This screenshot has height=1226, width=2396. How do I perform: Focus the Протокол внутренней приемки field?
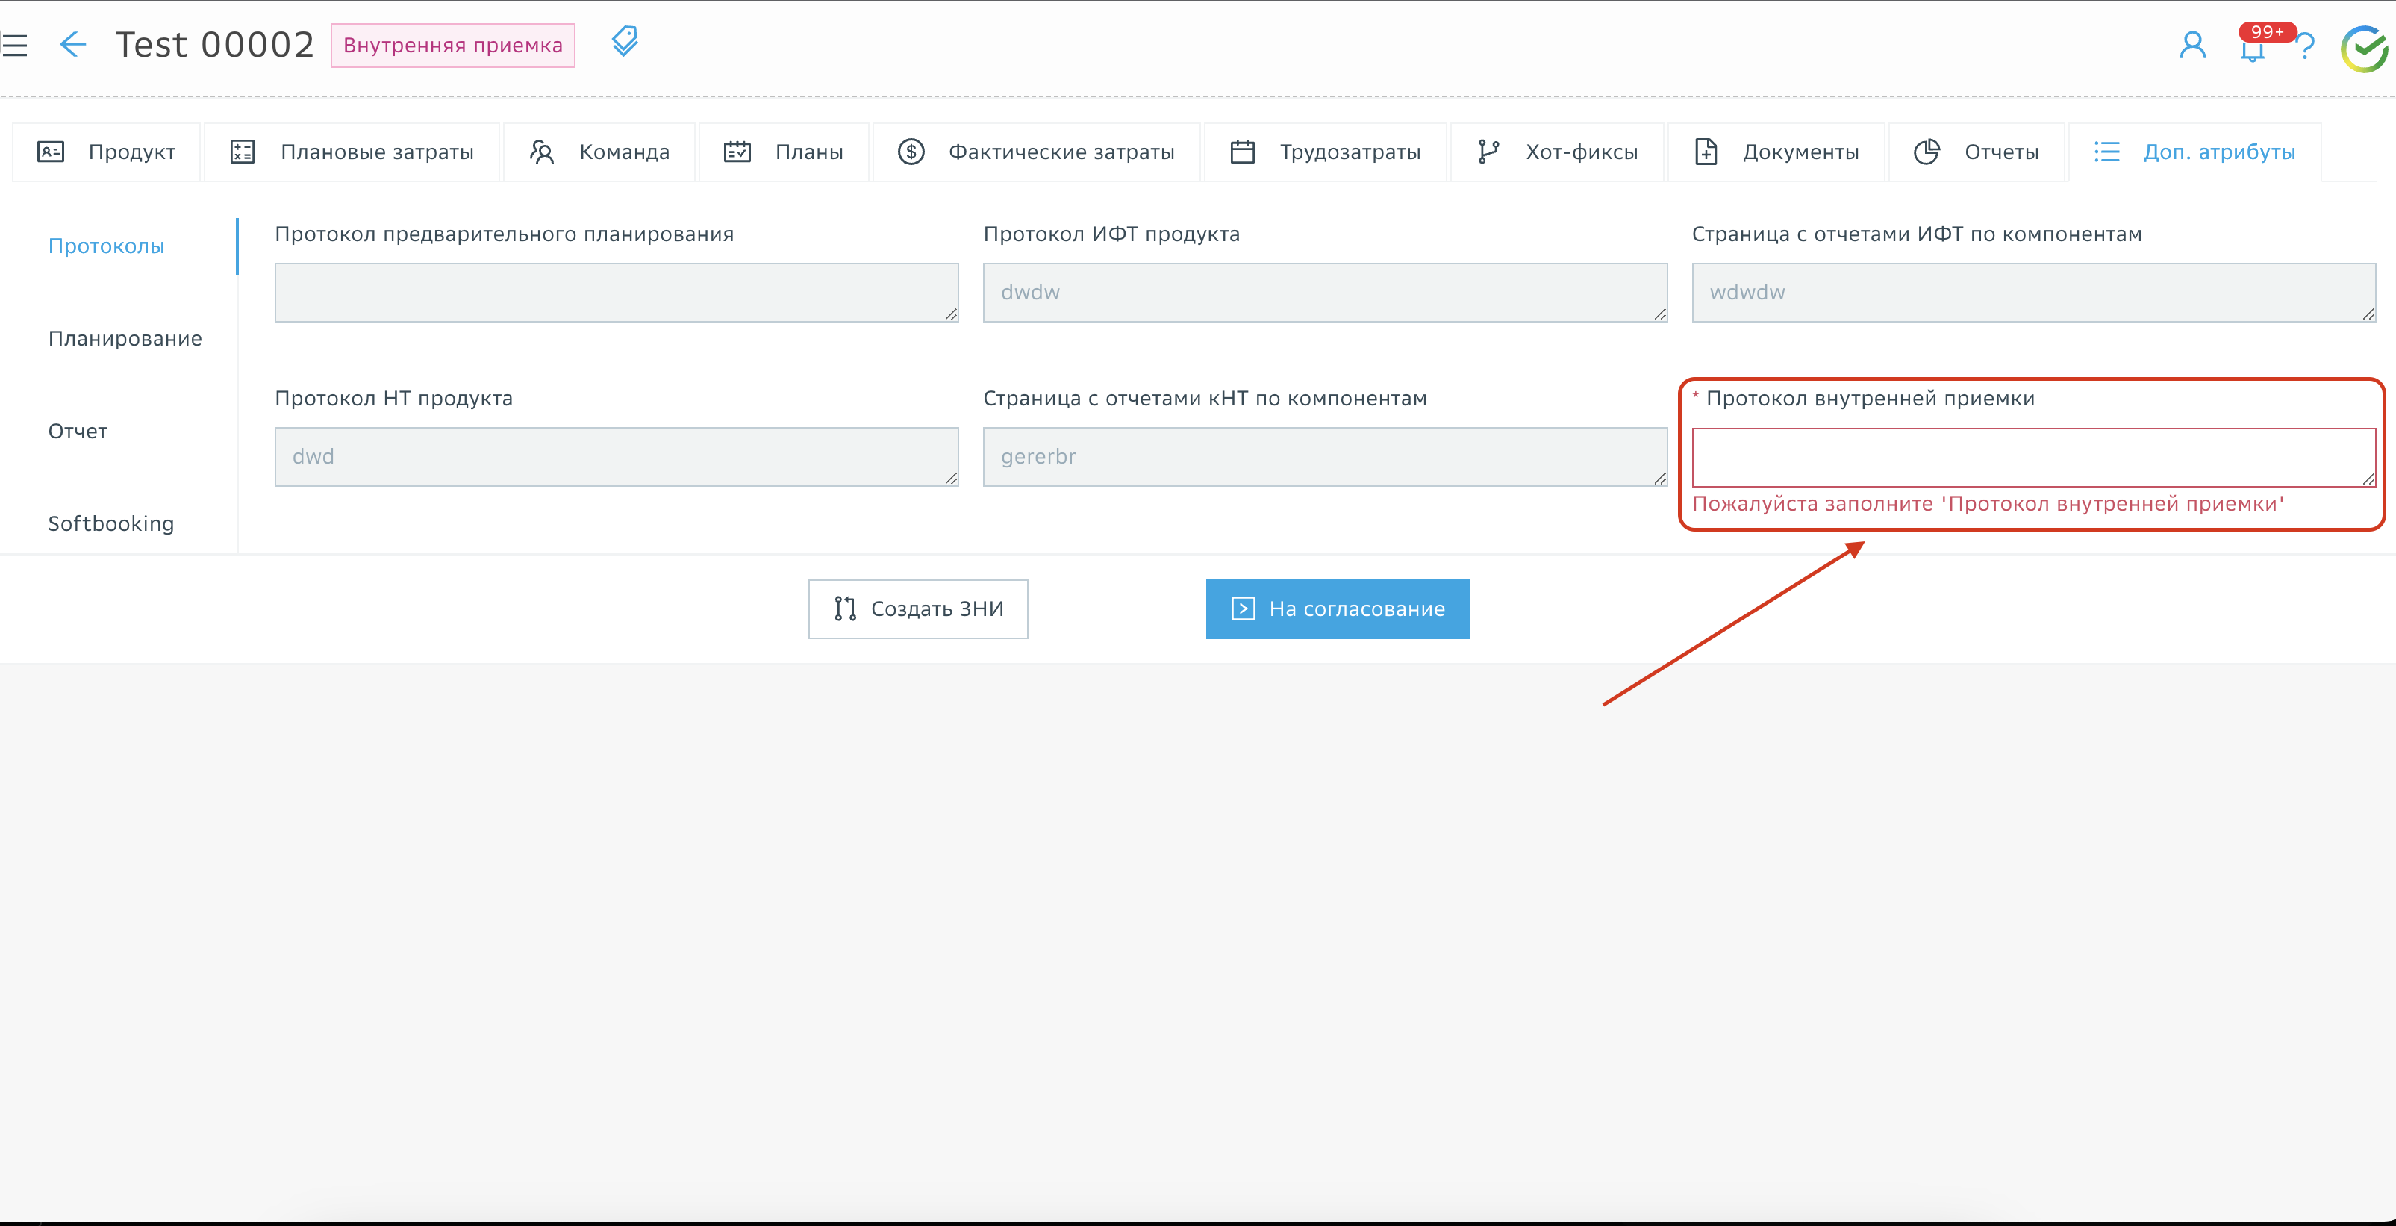2032,457
